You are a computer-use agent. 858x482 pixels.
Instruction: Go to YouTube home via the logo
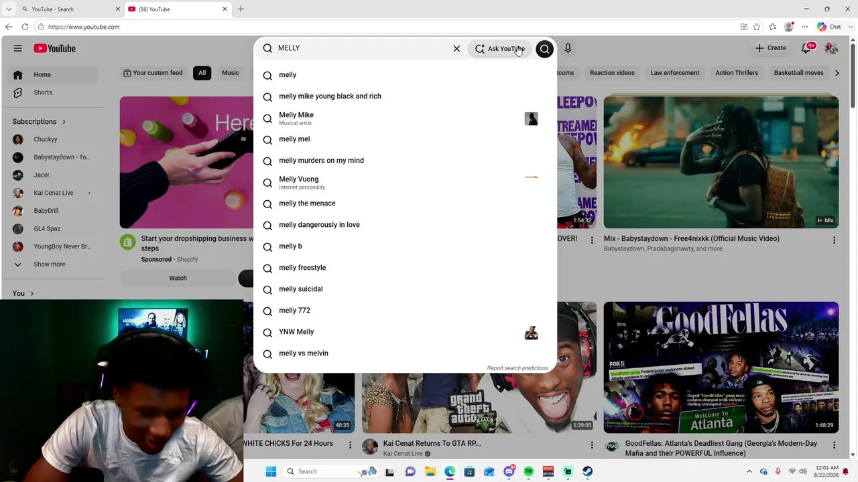pyautogui.click(x=55, y=48)
